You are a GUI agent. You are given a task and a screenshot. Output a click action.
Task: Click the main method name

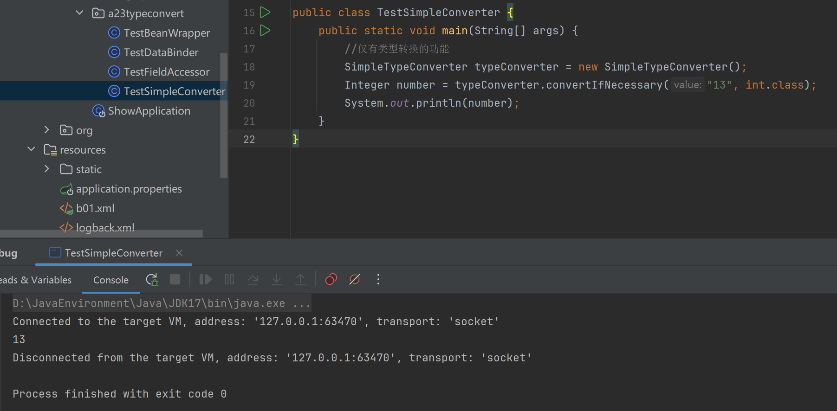tap(454, 31)
